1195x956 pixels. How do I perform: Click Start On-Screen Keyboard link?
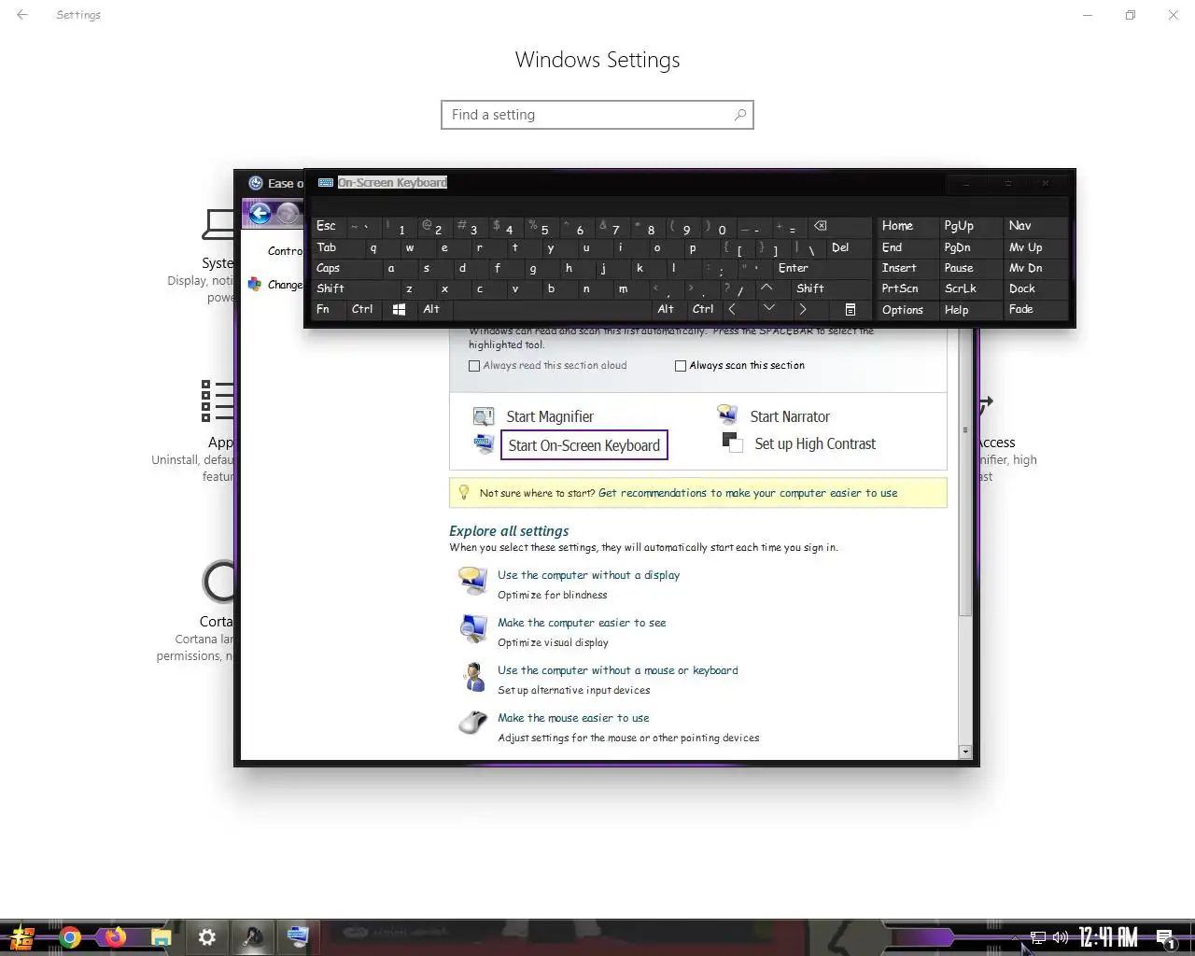tap(584, 445)
